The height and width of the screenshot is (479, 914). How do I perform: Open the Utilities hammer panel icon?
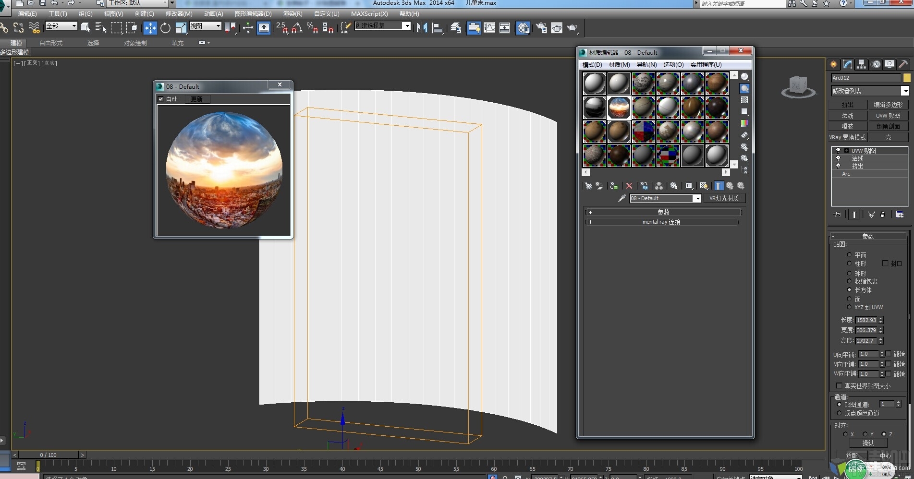[x=903, y=64]
